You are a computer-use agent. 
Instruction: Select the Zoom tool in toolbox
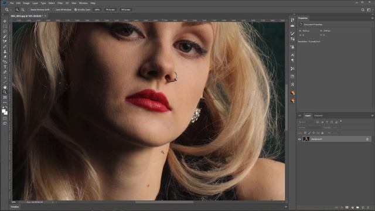[5, 92]
